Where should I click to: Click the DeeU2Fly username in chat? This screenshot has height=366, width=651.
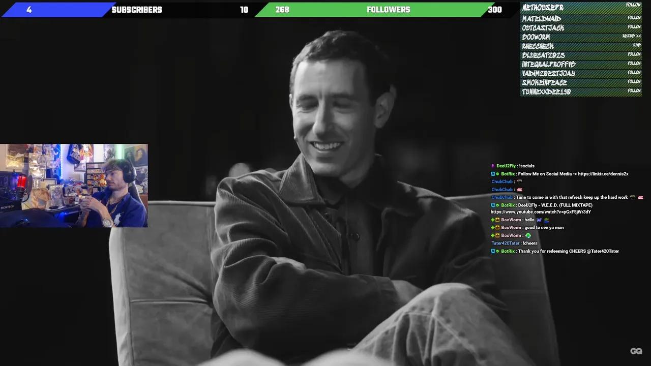pyautogui.click(x=506, y=166)
